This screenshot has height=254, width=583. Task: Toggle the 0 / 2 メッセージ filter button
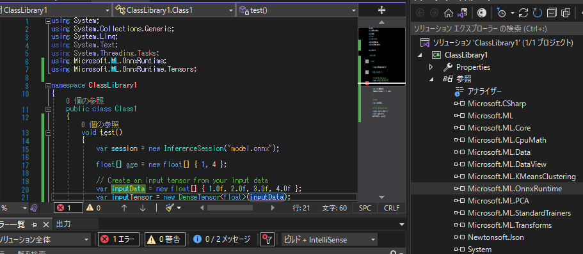click(x=222, y=239)
